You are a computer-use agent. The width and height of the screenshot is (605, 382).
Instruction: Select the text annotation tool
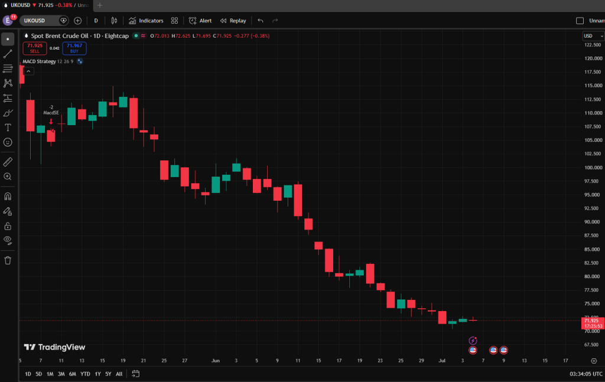click(x=8, y=128)
